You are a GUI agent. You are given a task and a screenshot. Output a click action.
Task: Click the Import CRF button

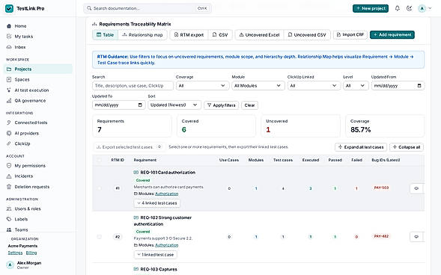[x=350, y=35]
